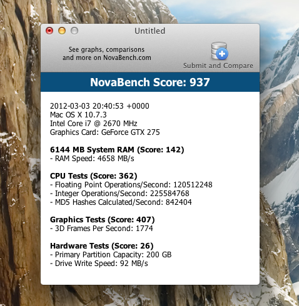This screenshot has width=299, height=306.
Task: Click the NovaBench.com promo text
Action: click(x=107, y=54)
